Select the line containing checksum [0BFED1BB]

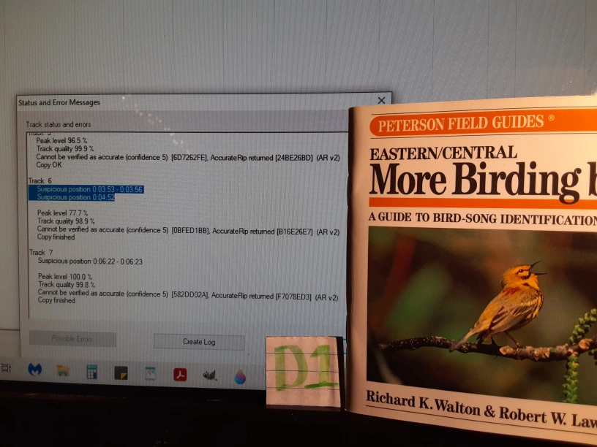pyautogui.click(x=188, y=230)
